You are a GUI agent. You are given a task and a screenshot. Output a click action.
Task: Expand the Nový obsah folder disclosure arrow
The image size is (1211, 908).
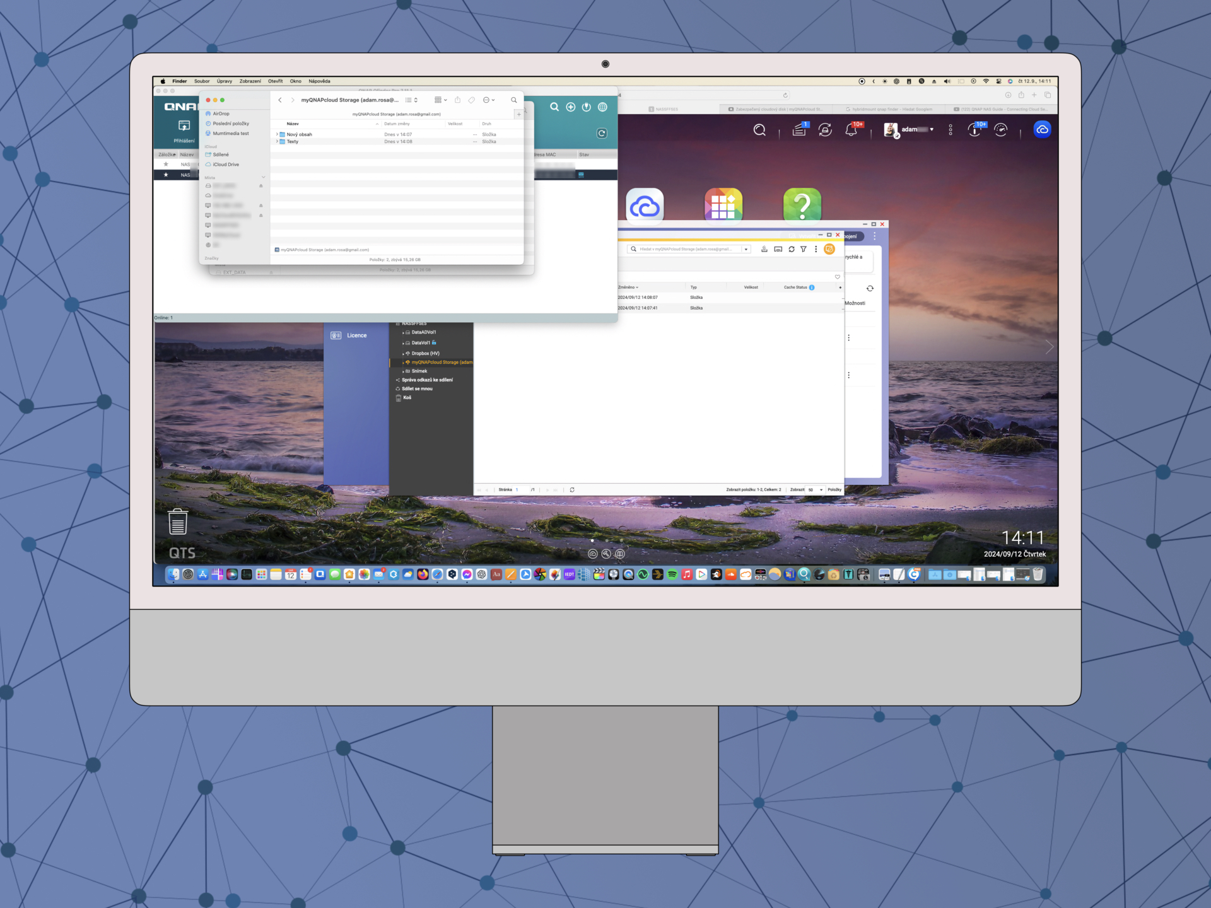pos(277,134)
